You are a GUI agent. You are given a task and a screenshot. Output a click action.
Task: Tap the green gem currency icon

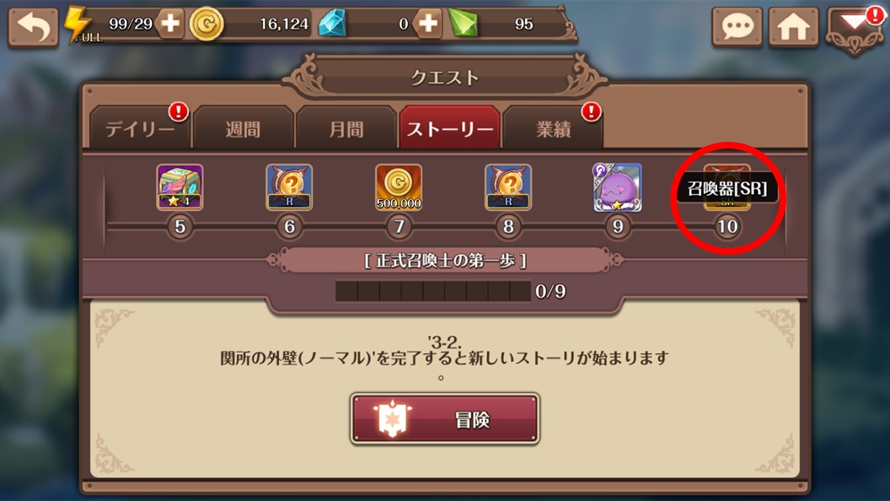(464, 24)
